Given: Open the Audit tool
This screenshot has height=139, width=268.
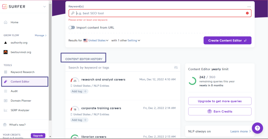Looking at the screenshot, I should [14, 91].
